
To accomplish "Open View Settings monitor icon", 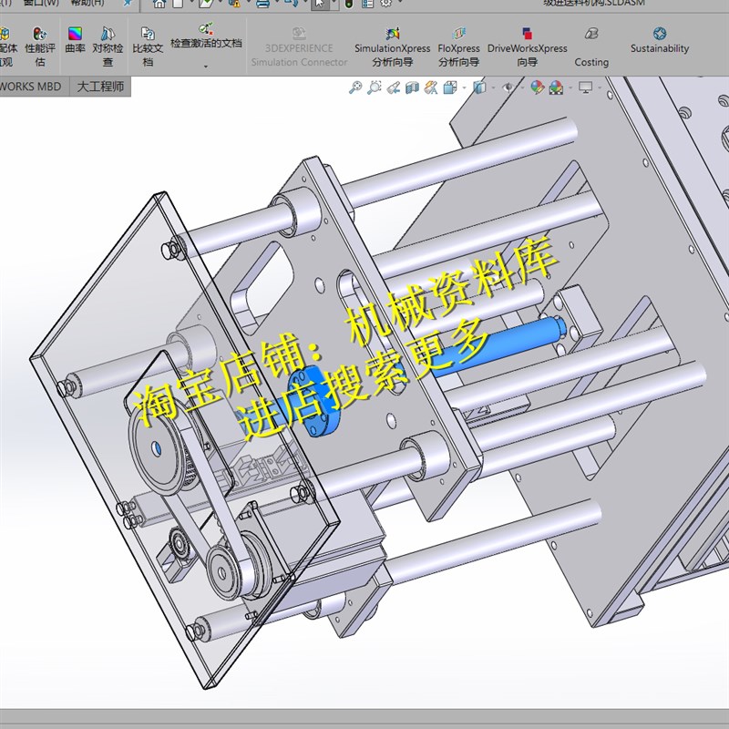I will [585, 87].
